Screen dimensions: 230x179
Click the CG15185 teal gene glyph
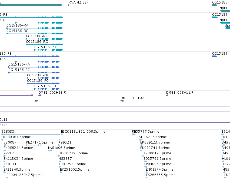click(x=215, y=5)
